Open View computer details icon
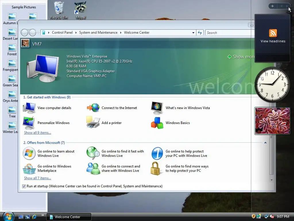The image size is (294, 221). click(29, 108)
